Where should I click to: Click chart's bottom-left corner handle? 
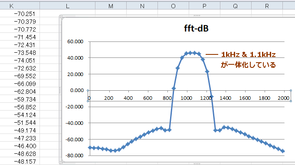(61, 162)
